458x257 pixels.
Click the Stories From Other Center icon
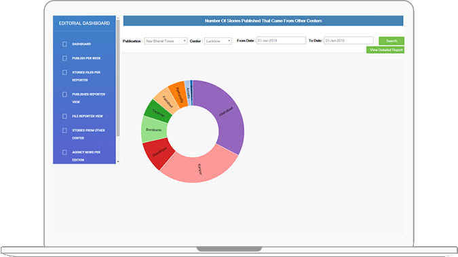point(64,131)
